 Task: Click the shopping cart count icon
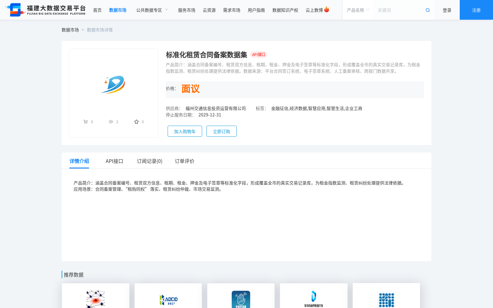pyautogui.click(x=86, y=122)
